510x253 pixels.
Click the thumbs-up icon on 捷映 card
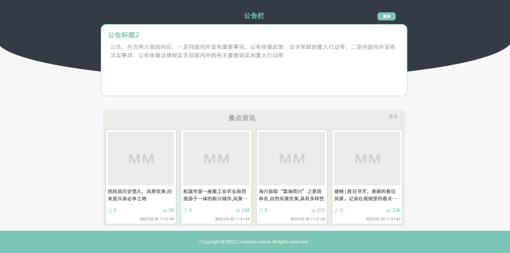[x=336, y=210]
